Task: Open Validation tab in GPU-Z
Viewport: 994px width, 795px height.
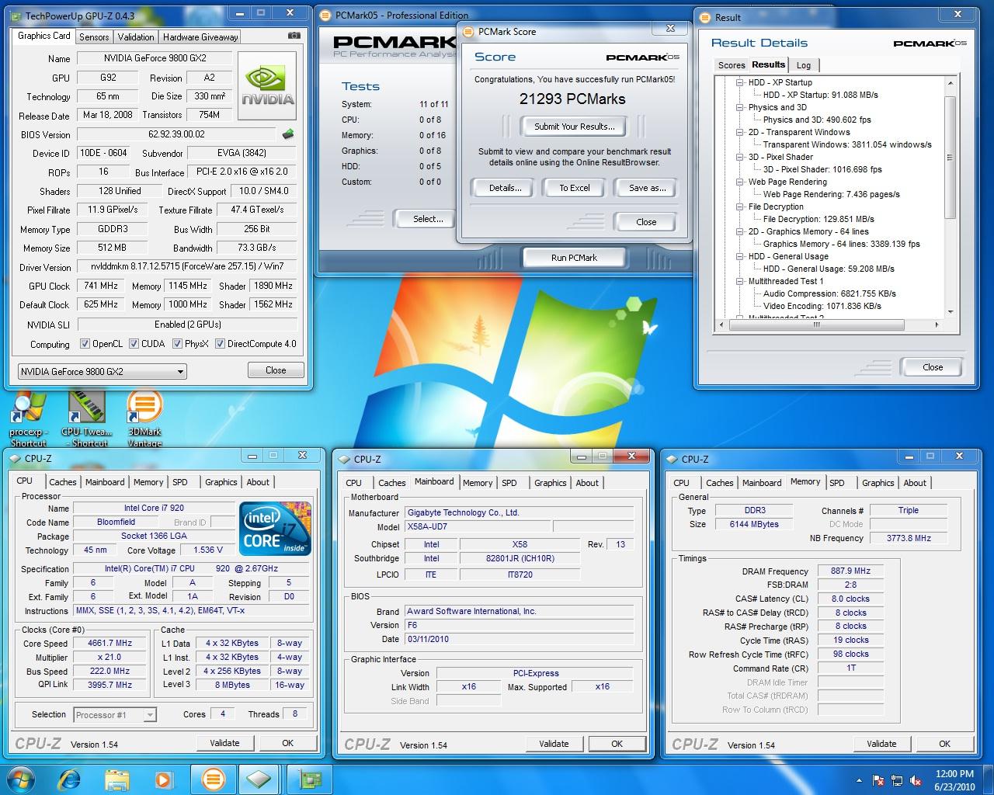Action: pos(136,37)
